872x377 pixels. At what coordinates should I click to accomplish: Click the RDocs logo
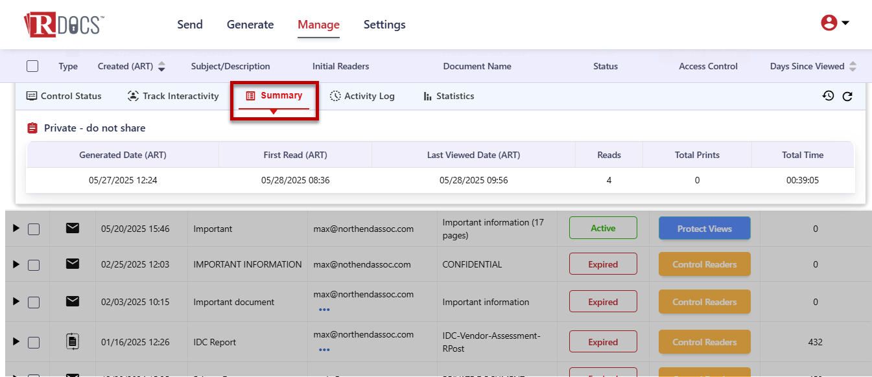[64, 25]
